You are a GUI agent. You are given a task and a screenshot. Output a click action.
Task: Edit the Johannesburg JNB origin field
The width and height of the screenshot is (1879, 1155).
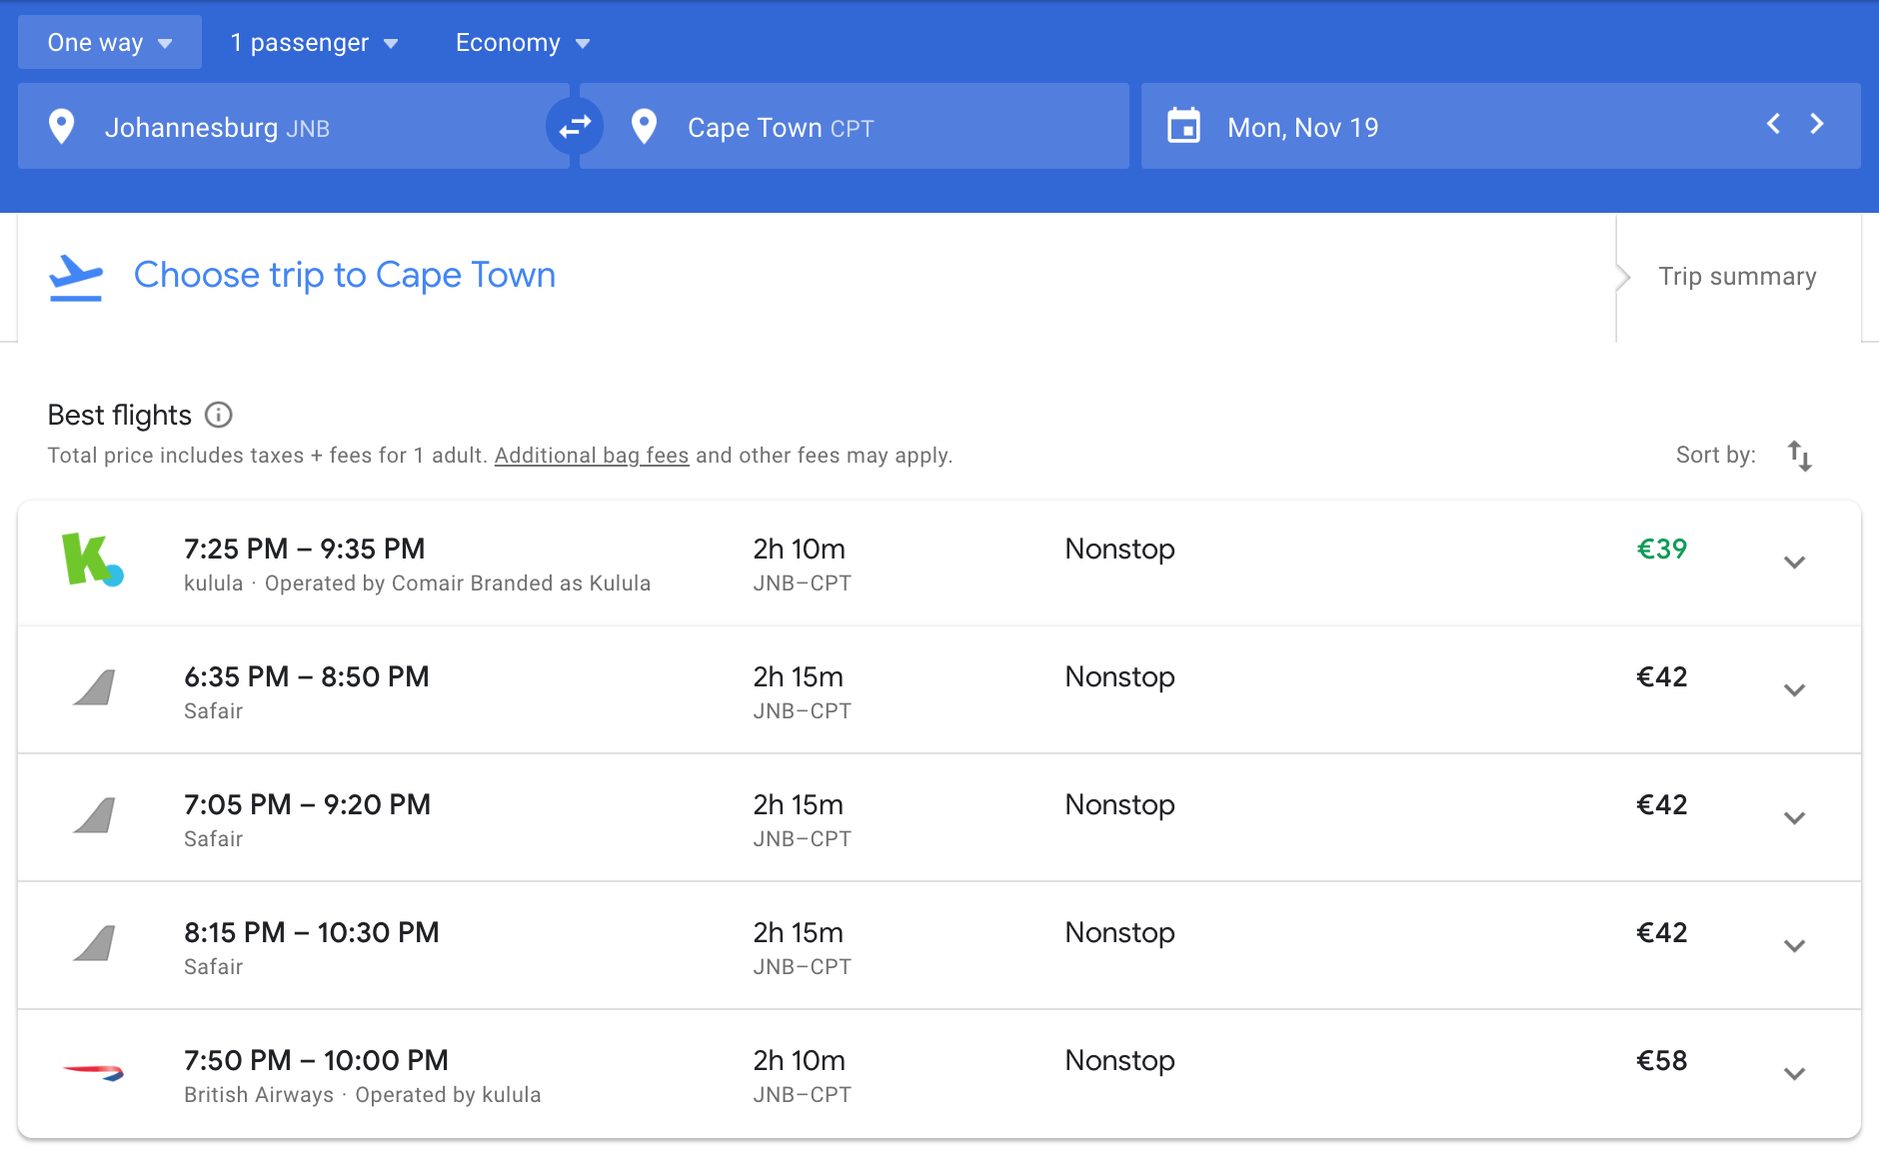click(300, 127)
